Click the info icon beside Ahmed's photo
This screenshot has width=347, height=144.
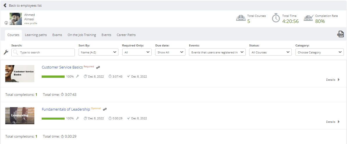pyautogui.click(x=6, y=23)
